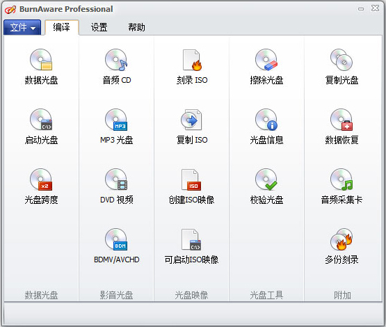This screenshot has height=327, width=386.
Task: Open 数据恢复 data recovery tool
Action: pyautogui.click(x=341, y=127)
